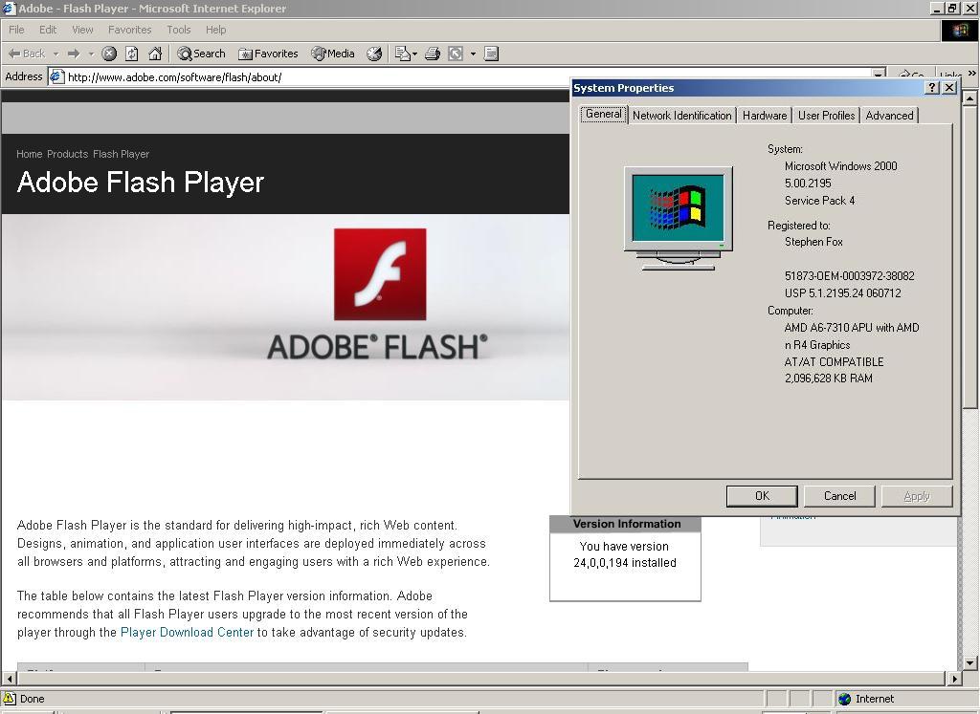Click the horizontal scrollbar thumb
This screenshot has width=980, height=714.
click(x=481, y=679)
